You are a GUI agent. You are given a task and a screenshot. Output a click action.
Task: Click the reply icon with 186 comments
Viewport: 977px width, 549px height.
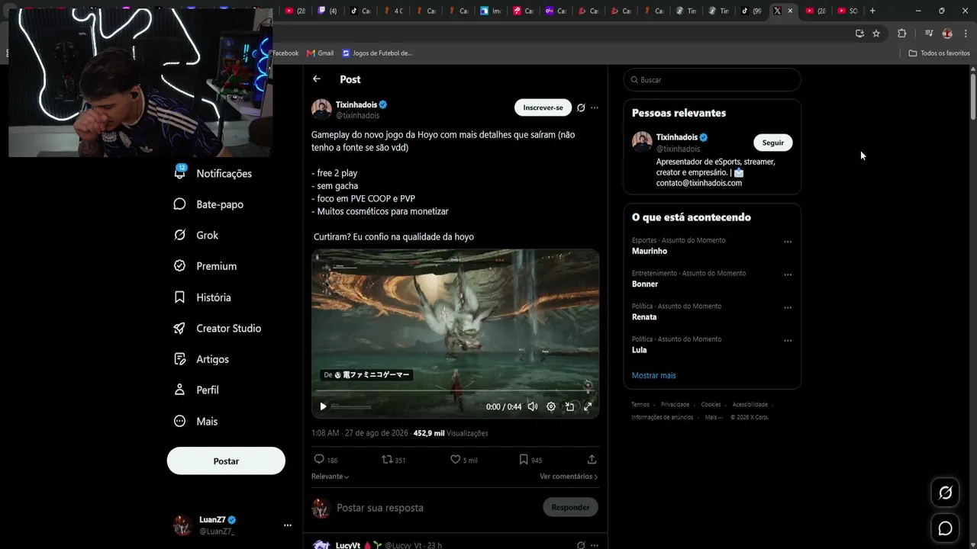[x=319, y=459]
